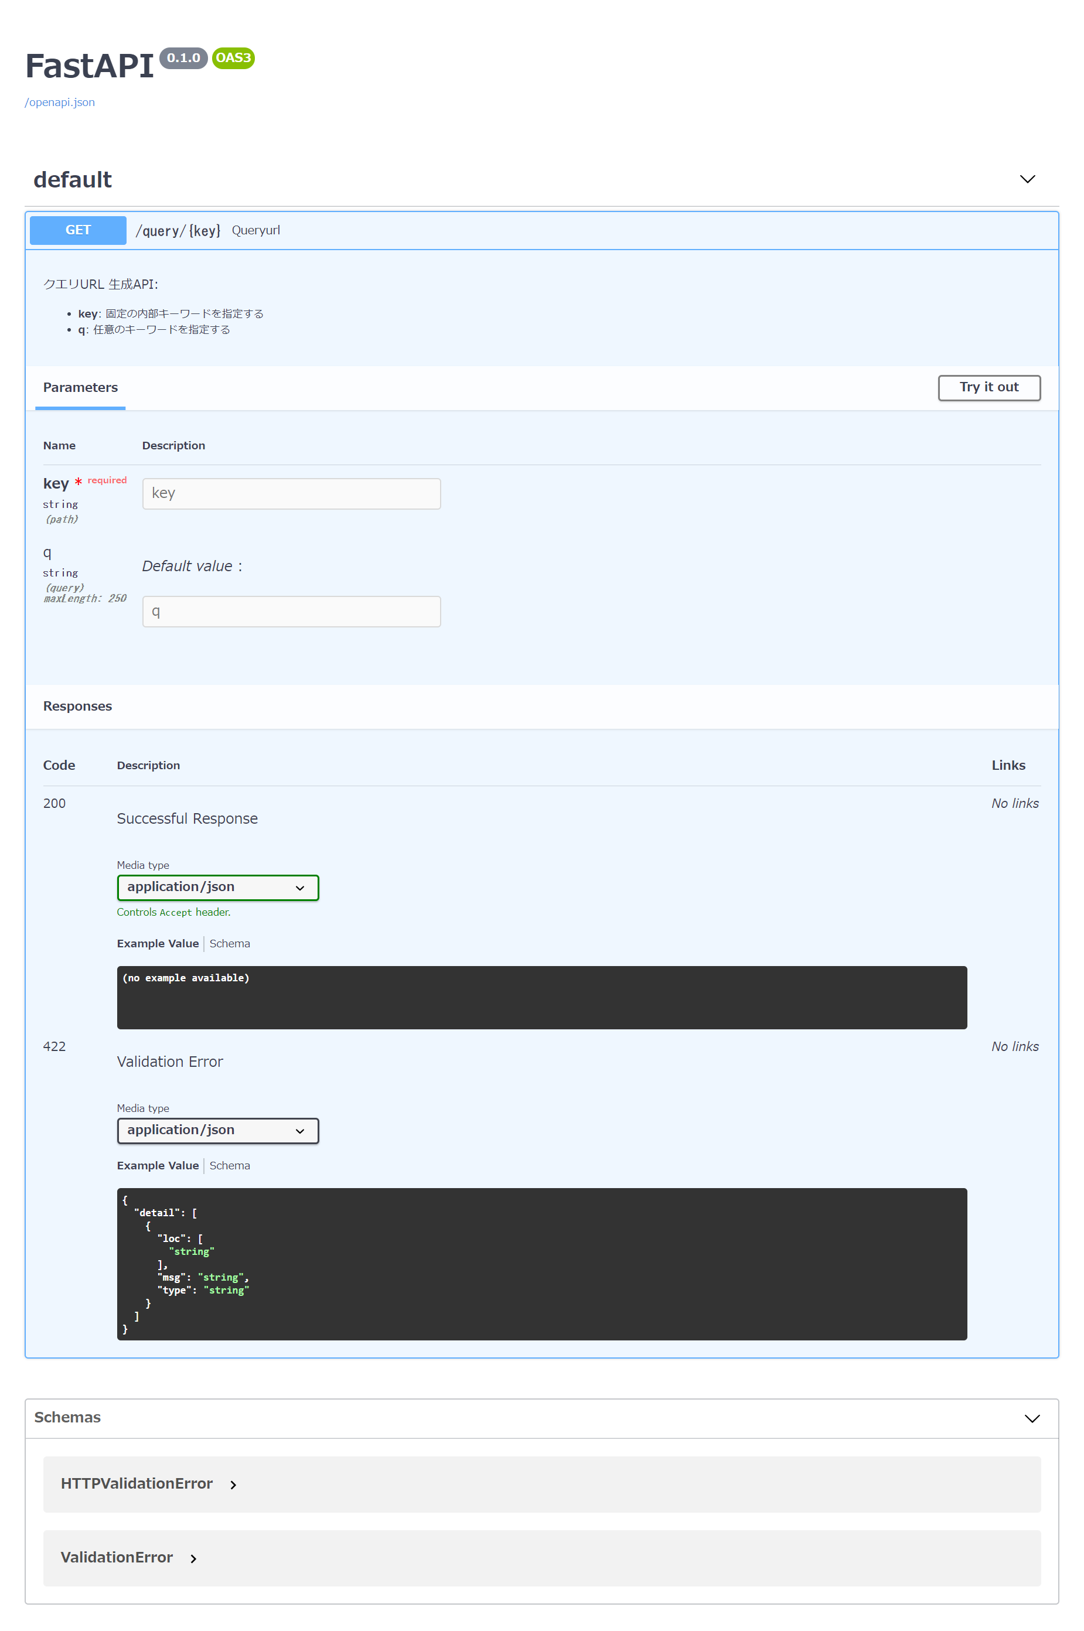
Task: Click the Queryurl operation summary
Action: 256,230
